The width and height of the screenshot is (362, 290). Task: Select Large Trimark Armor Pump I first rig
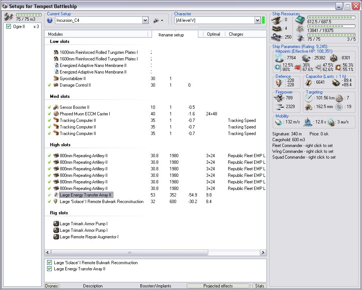(83, 224)
